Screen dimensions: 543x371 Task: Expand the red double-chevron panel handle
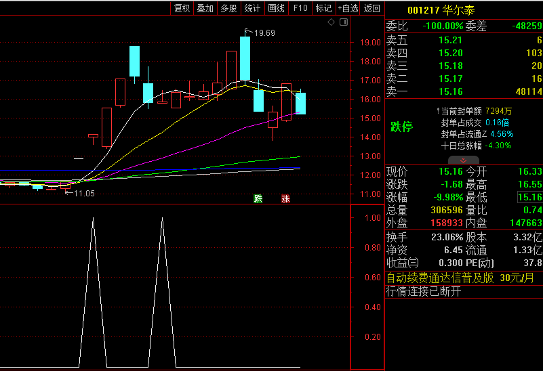click(x=464, y=160)
